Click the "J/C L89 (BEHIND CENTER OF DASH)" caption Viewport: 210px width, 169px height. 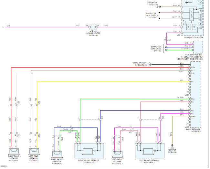click(x=93, y=33)
